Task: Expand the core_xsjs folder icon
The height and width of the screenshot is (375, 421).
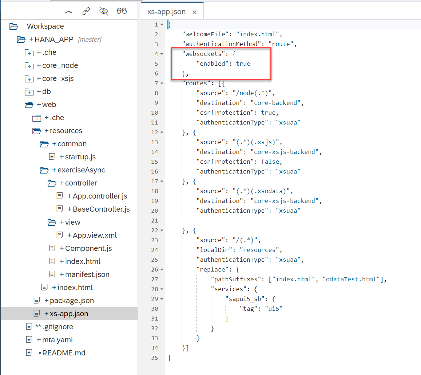Action: [x=29, y=79]
